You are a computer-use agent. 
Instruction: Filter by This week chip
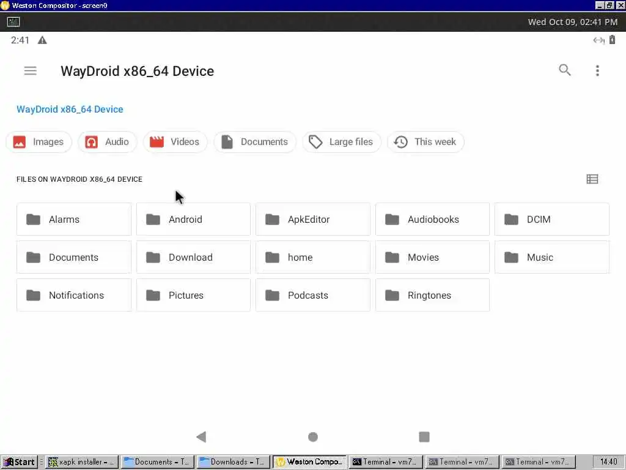[425, 142]
